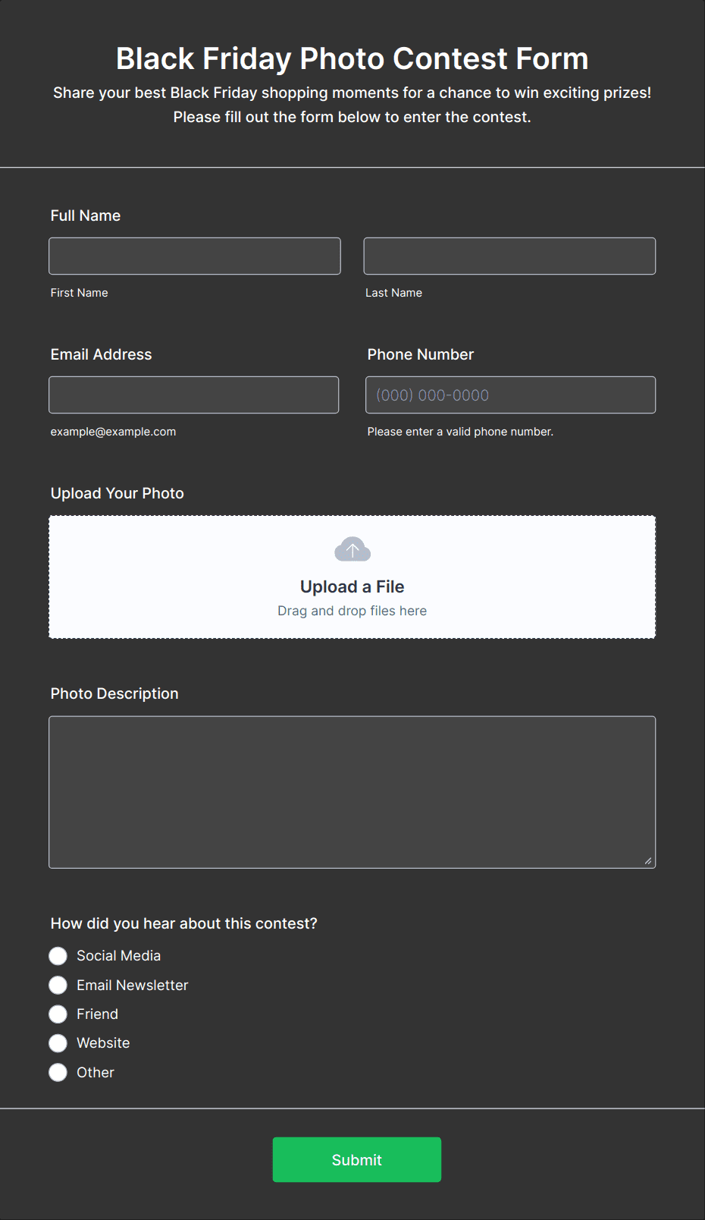Choose the Email Newsletter option
Viewport: 705px width, 1220px height.
point(58,985)
